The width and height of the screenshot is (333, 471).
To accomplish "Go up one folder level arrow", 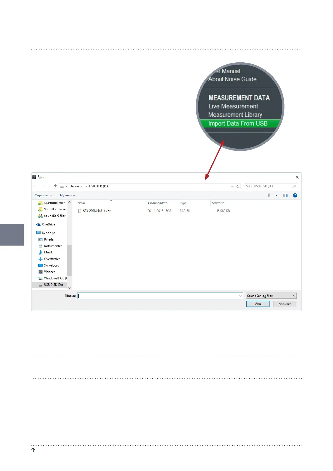I will click(x=55, y=186).
